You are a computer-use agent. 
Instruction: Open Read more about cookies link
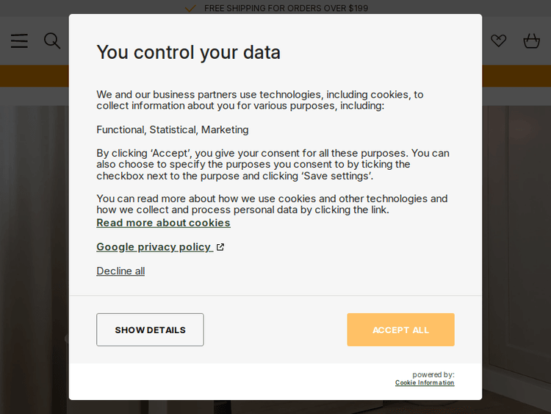[x=163, y=223]
